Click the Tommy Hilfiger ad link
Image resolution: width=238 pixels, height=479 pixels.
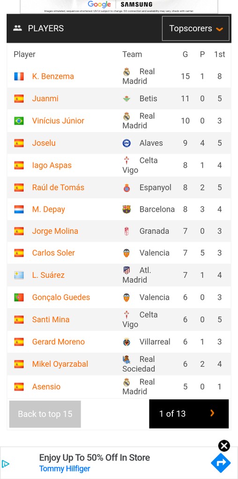65,469
